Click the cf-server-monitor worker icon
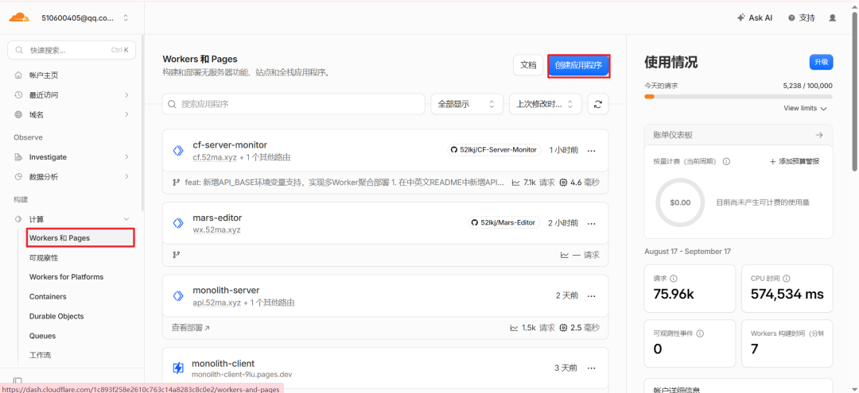This screenshot has height=393, width=859. pos(178,151)
